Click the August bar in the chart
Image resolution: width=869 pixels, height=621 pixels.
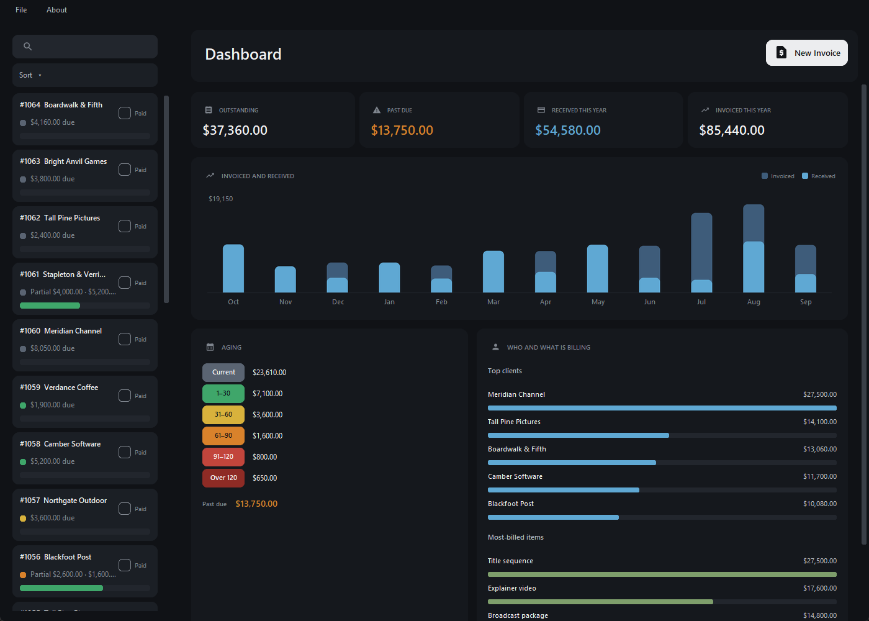(754, 248)
